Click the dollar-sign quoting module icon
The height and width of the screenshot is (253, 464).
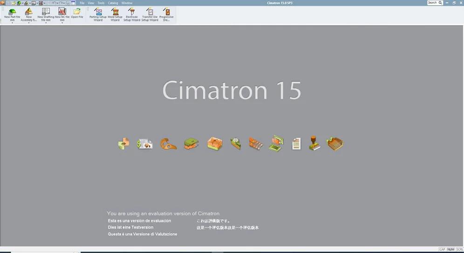pyautogui.click(x=145, y=144)
